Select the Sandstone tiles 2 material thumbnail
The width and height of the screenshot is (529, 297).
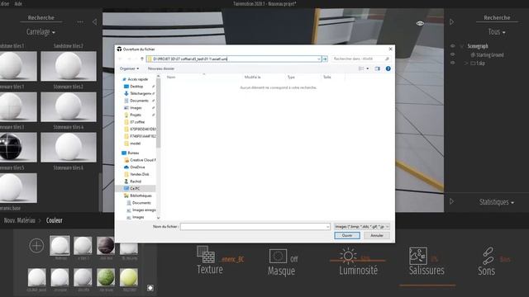[x=69, y=66]
